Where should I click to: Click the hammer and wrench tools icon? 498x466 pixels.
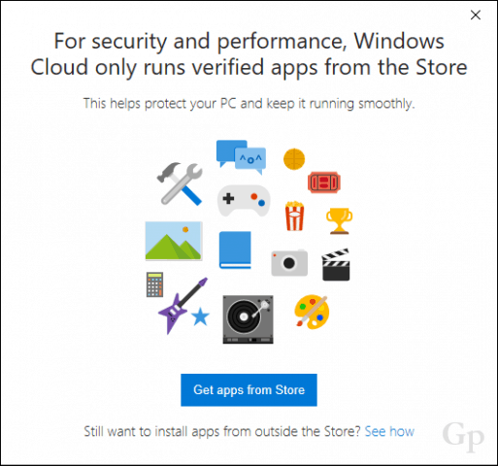[x=180, y=183]
